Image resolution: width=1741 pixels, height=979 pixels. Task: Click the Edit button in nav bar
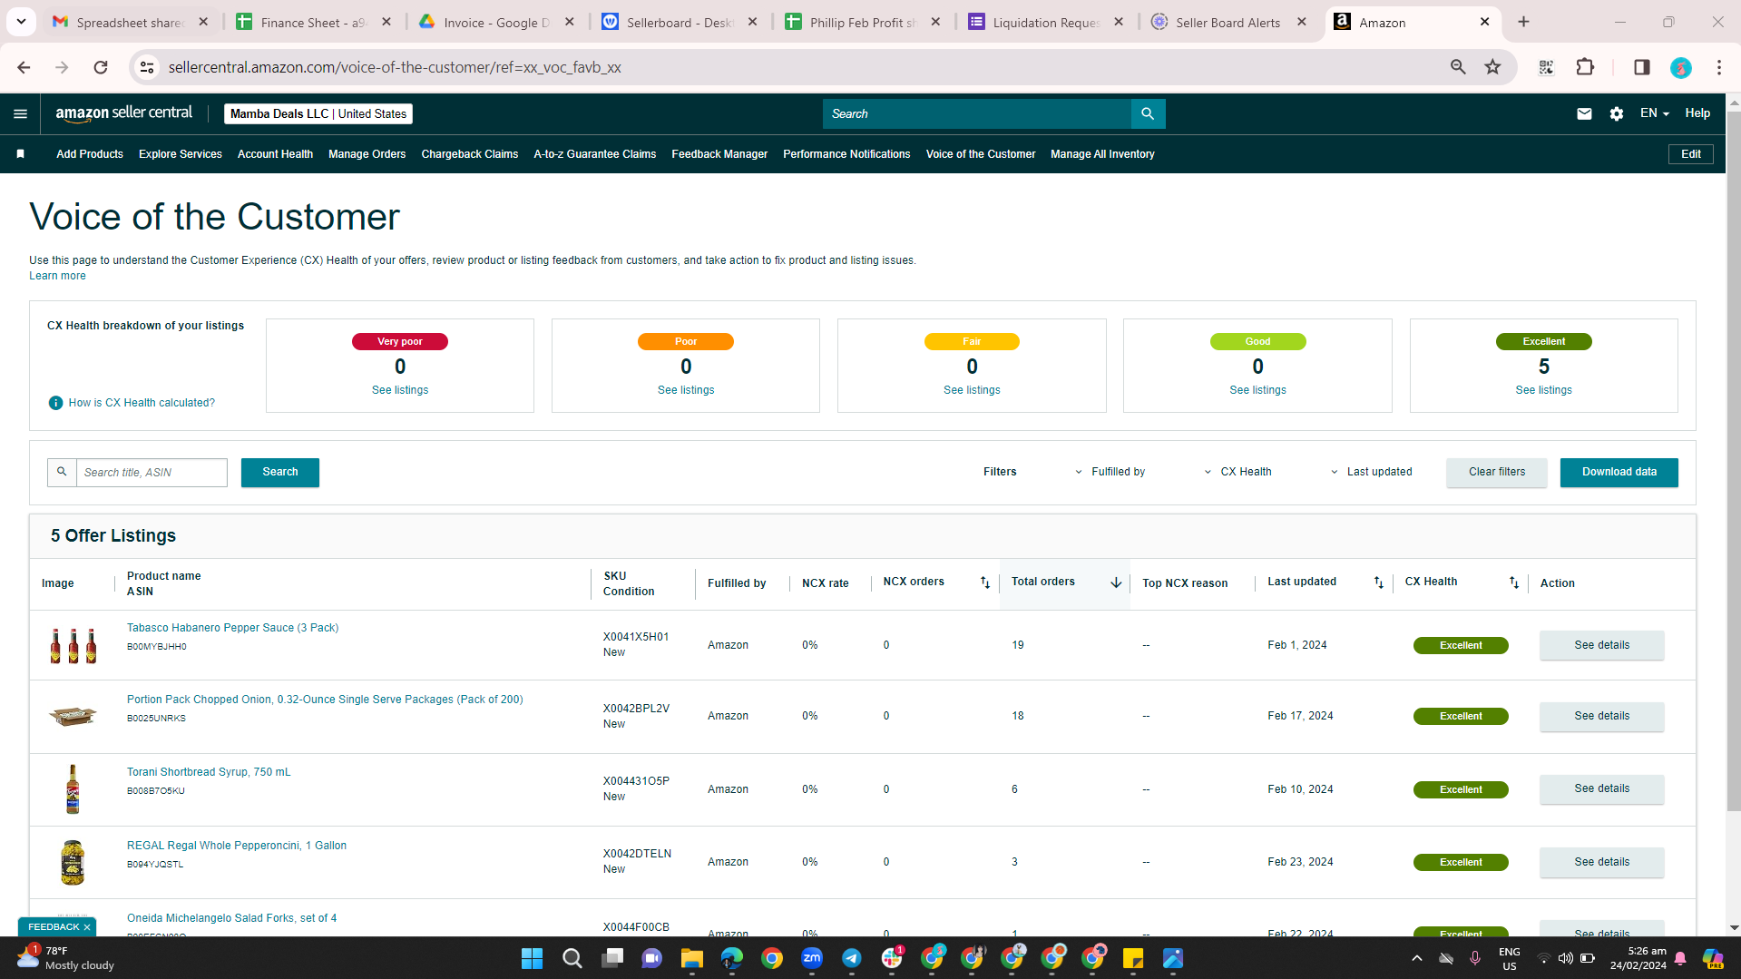(1691, 154)
